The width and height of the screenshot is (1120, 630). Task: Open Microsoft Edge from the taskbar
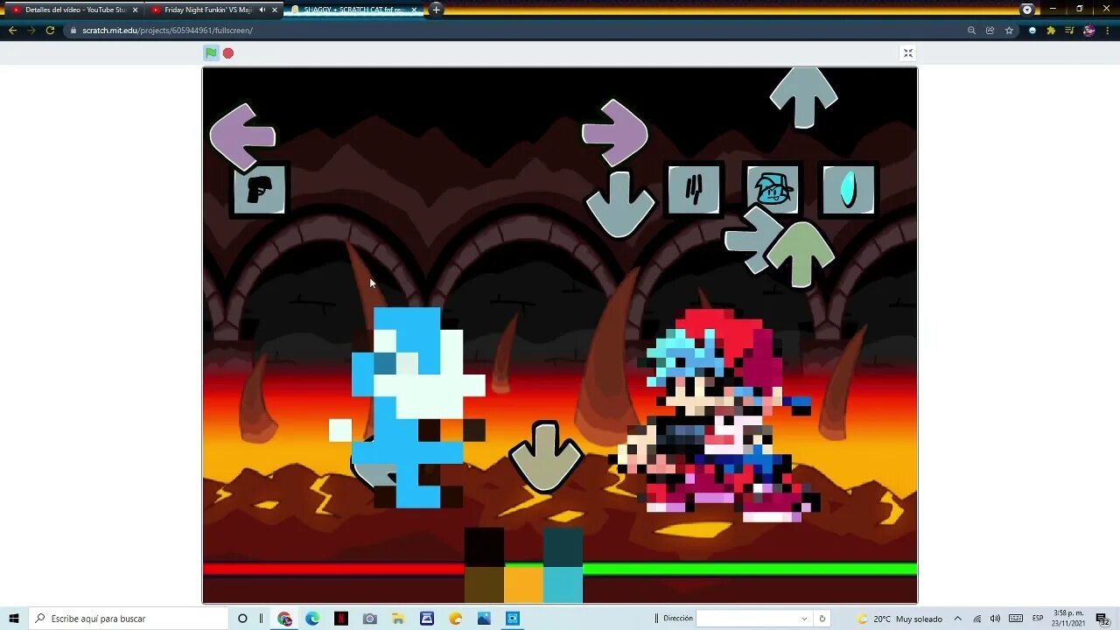pyautogui.click(x=312, y=619)
